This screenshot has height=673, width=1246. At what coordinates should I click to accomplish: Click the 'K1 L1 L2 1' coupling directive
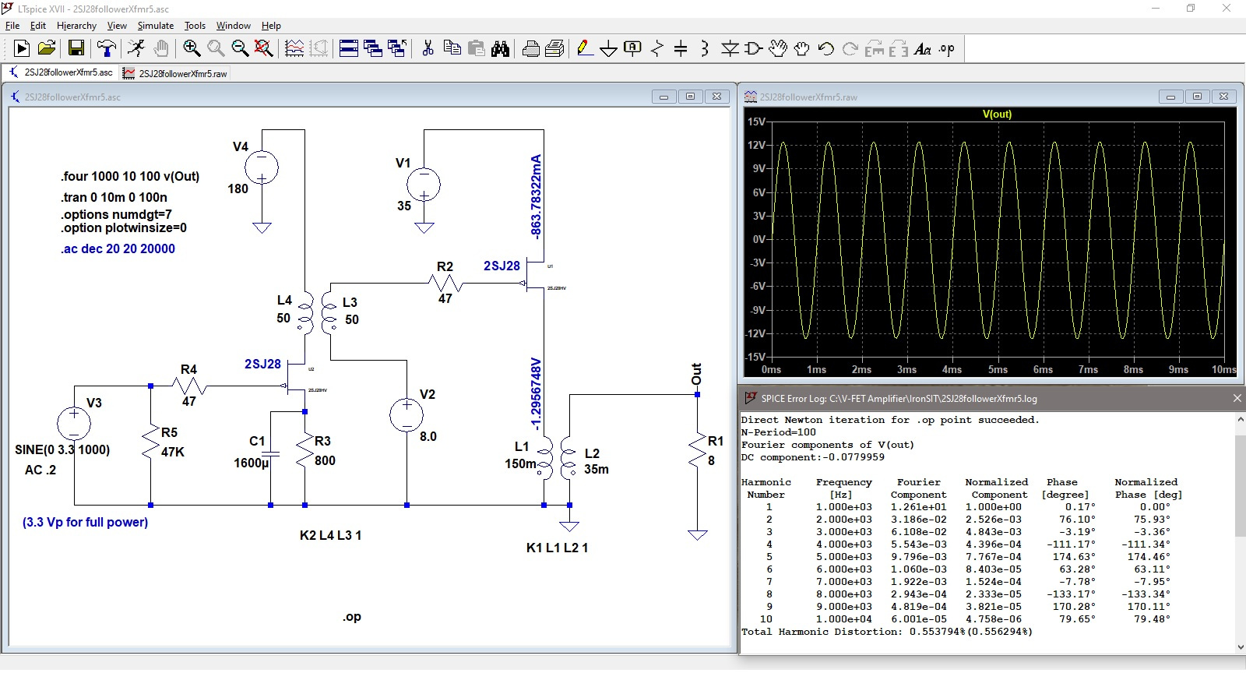pyautogui.click(x=557, y=548)
